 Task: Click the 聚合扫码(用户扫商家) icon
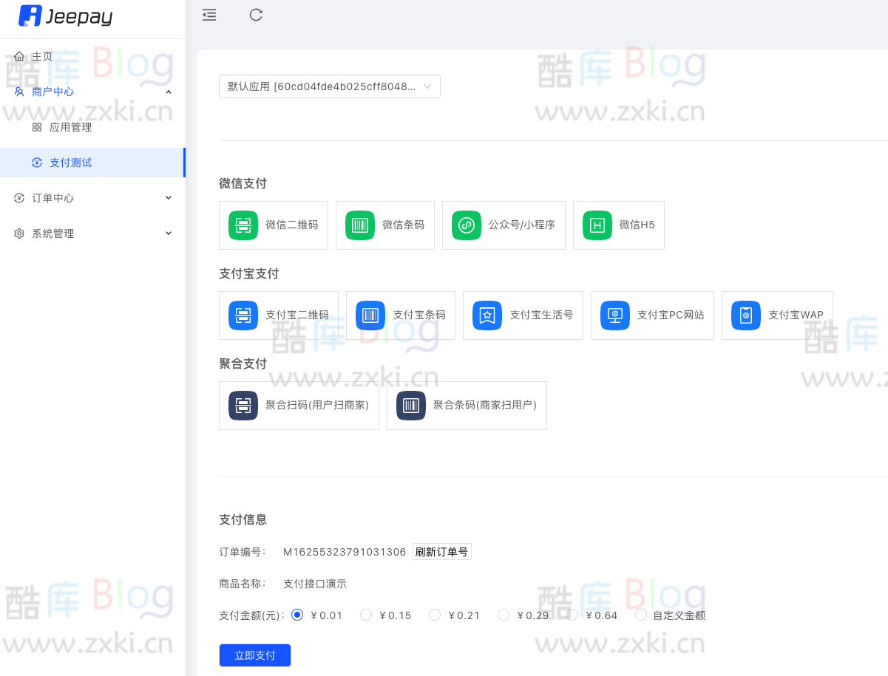pyautogui.click(x=243, y=405)
